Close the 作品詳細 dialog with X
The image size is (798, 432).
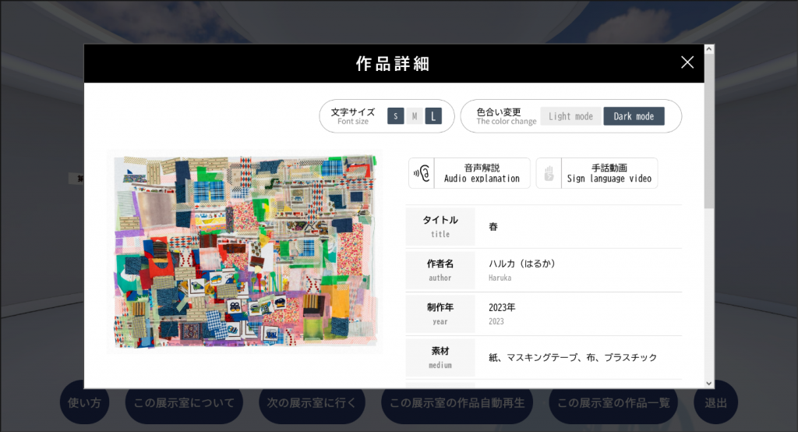click(x=687, y=63)
